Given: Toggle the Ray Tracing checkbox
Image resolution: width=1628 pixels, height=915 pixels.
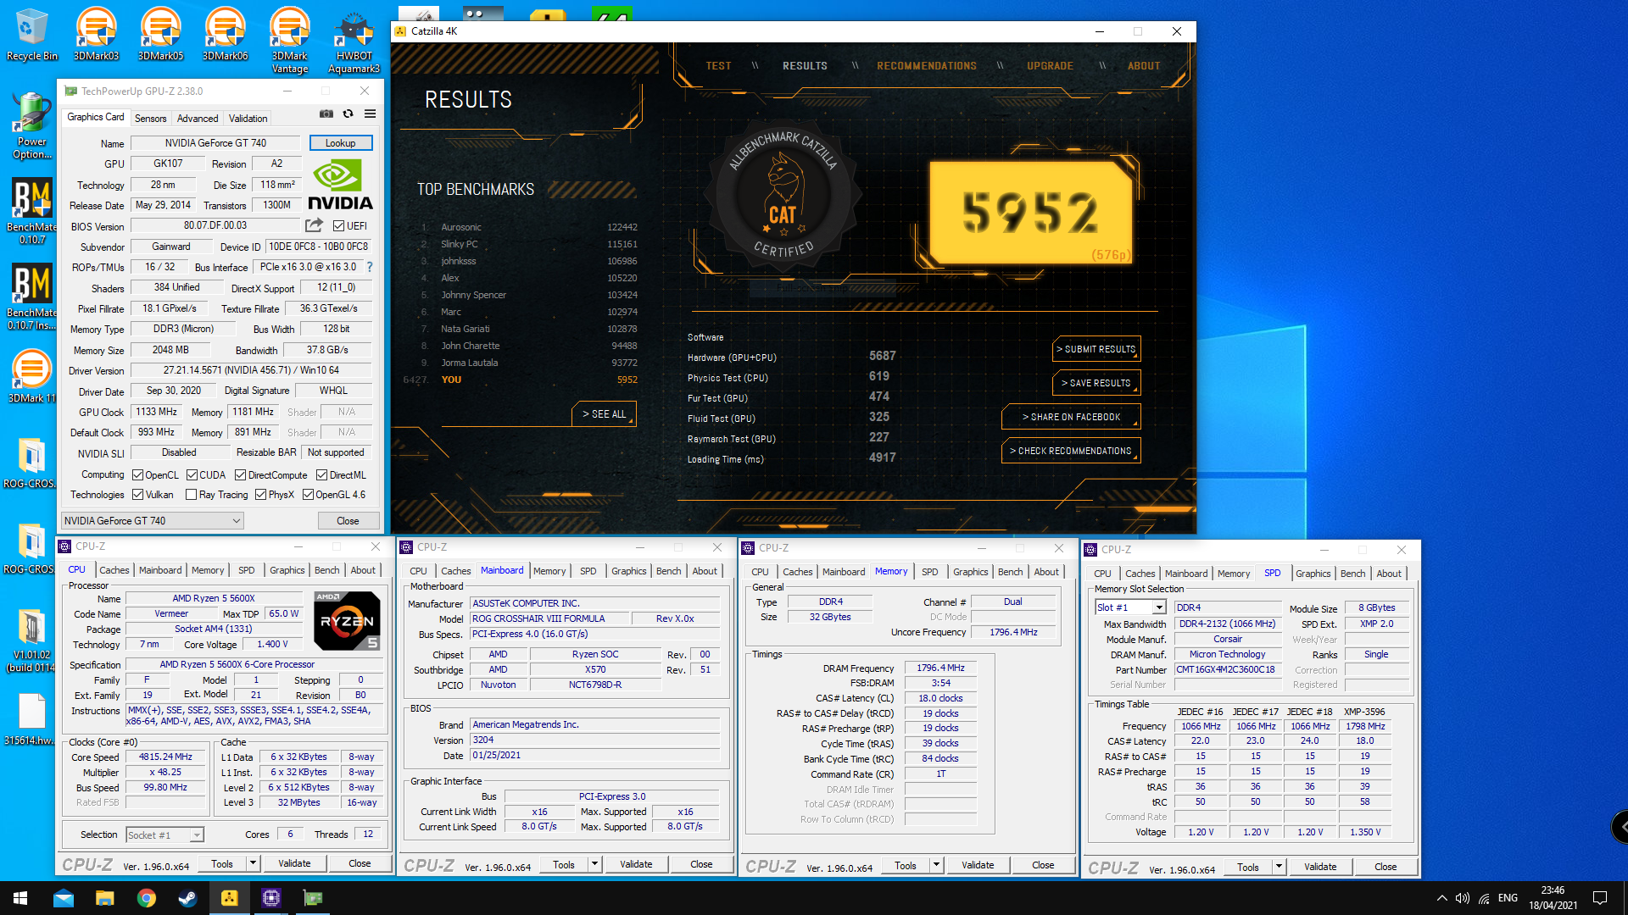Looking at the screenshot, I should tap(191, 495).
